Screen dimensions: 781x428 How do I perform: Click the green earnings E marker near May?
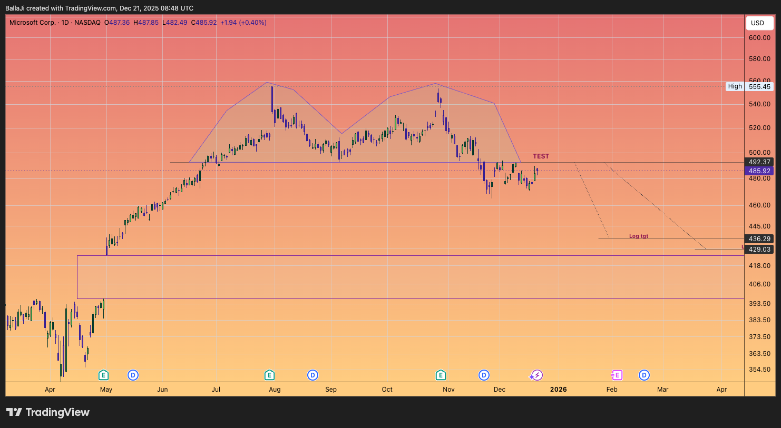click(x=103, y=375)
